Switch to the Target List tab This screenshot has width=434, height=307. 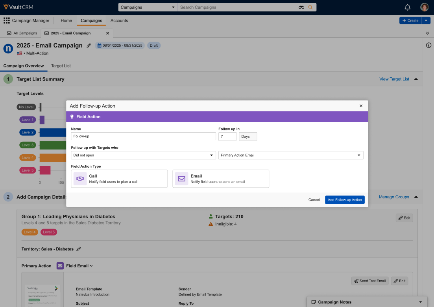pyautogui.click(x=61, y=66)
